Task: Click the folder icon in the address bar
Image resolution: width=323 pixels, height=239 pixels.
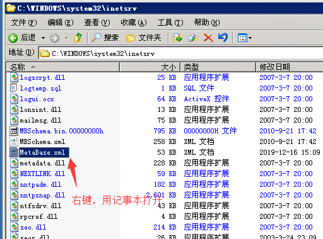Action: [45, 53]
